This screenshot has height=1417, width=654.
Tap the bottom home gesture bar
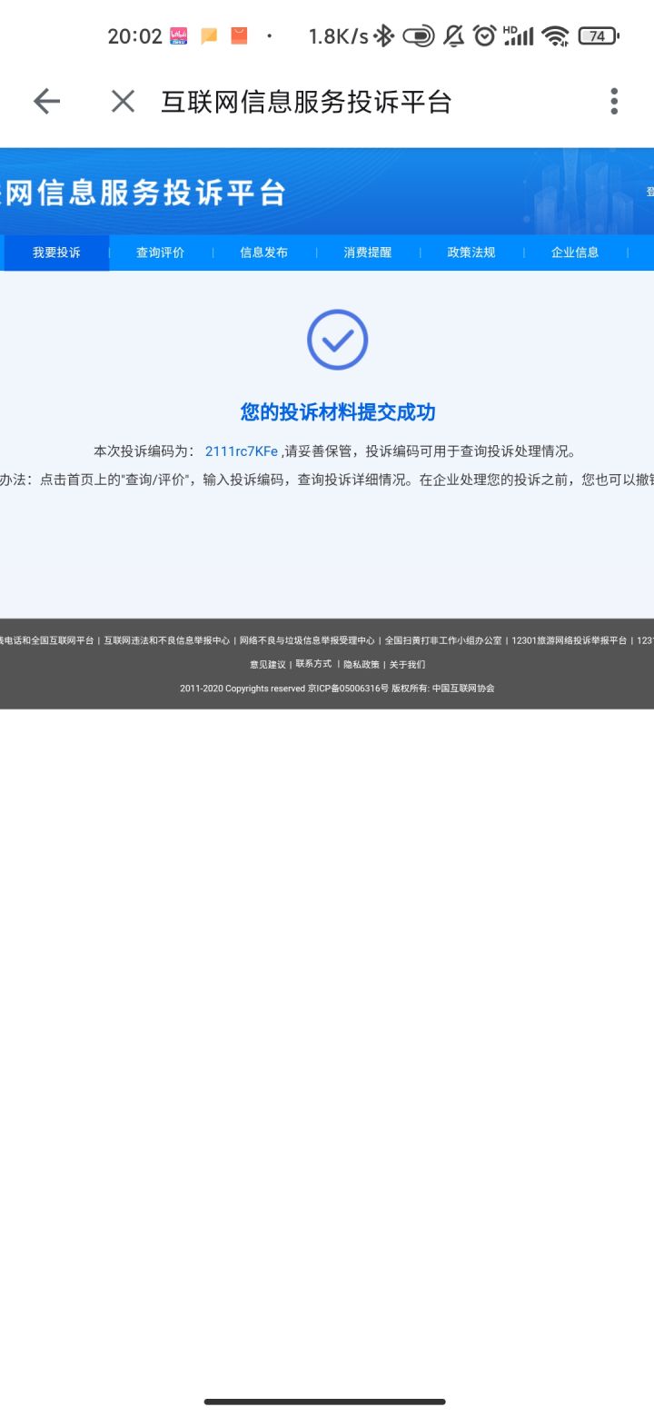pos(325,1402)
